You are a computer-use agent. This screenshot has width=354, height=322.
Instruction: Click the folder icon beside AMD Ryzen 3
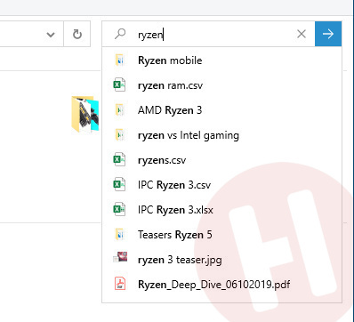pos(120,110)
